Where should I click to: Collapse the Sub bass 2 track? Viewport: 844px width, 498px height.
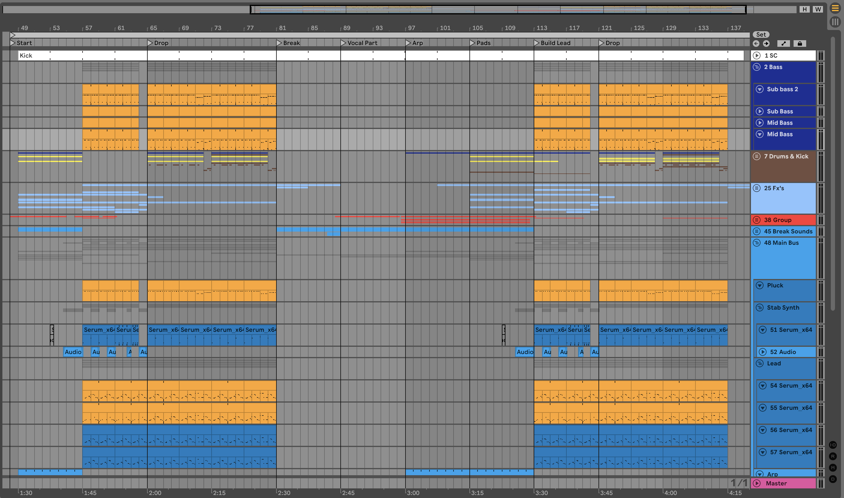760,89
